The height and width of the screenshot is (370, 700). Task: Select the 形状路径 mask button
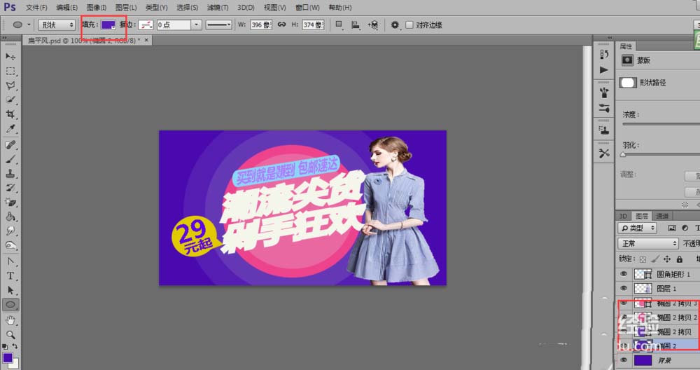tap(628, 83)
